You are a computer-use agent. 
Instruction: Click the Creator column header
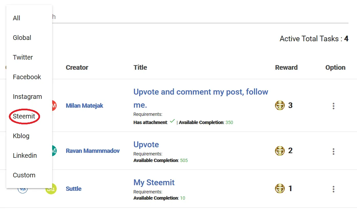(77, 67)
